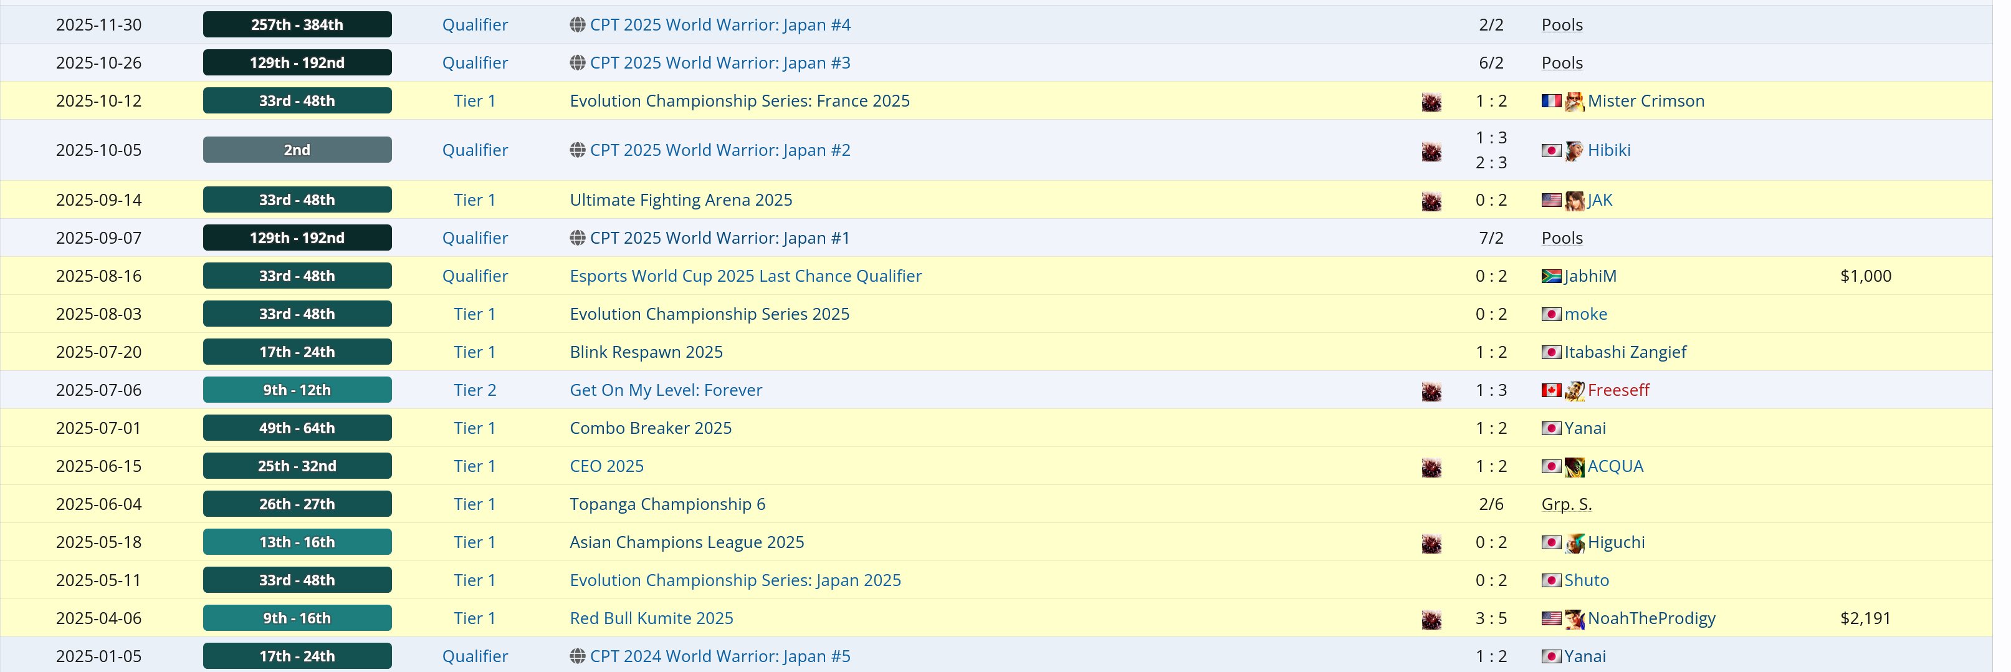Open CPT 2025 World Warrior: Japan #3

[720, 62]
